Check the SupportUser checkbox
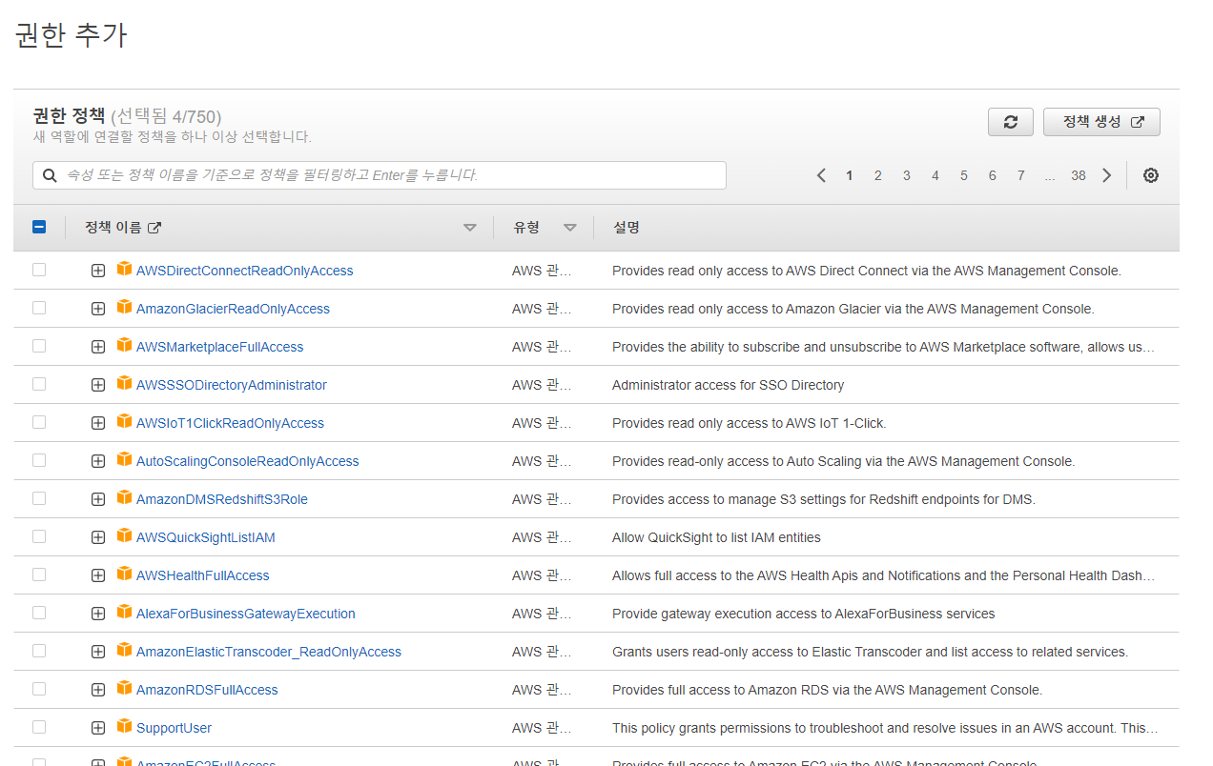 point(39,727)
